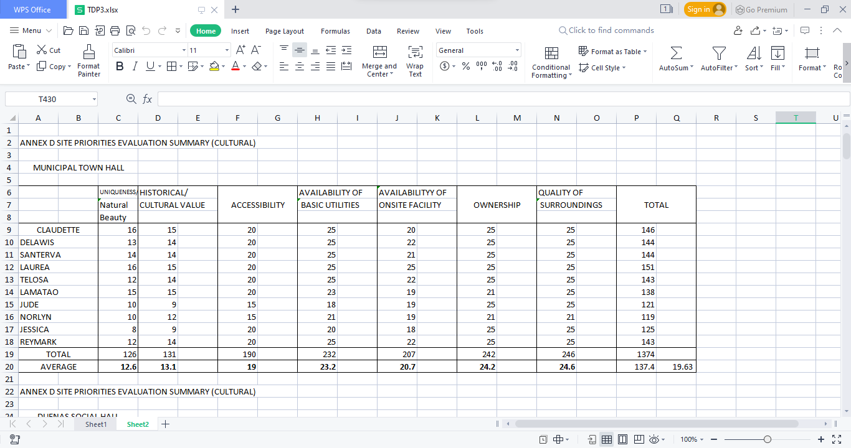This screenshot has width=851, height=448.
Task: Save the workbook using the Save icon
Action: click(x=83, y=30)
